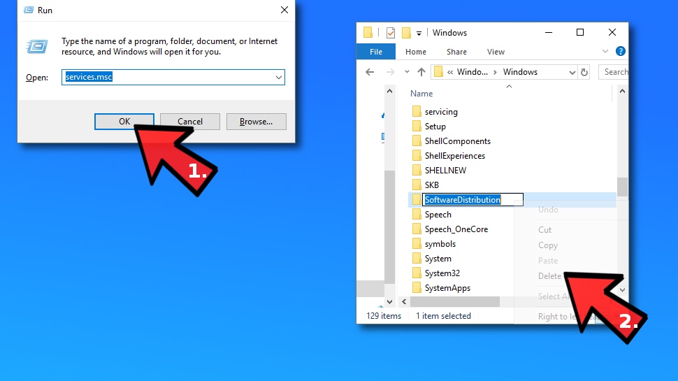Open Explorer help via question mark icon
Screen dimensions: 678x381
621,52
